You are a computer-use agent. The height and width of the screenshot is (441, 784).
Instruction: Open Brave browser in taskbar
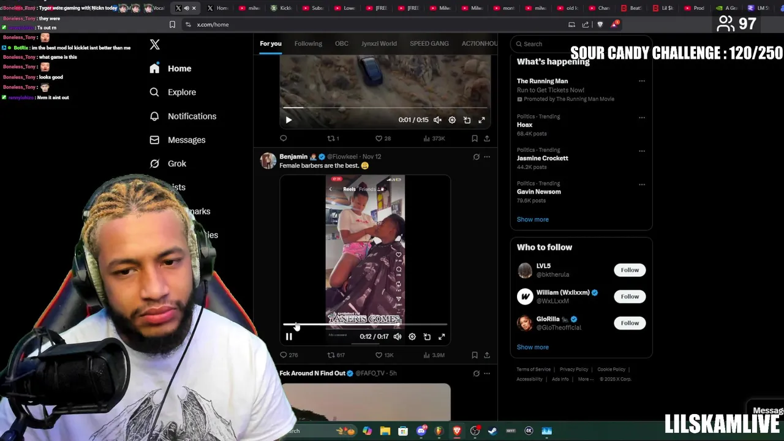pos(457,431)
